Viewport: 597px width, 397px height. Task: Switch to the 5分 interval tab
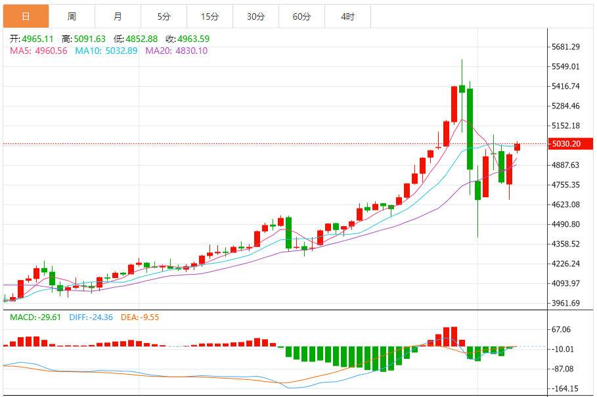pyautogui.click(x=164, y=16)
